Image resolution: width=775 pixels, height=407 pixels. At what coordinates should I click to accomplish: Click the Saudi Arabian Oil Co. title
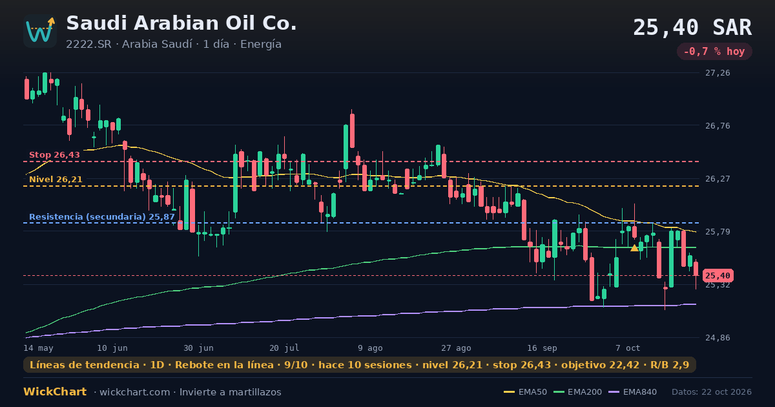point(181,23)
